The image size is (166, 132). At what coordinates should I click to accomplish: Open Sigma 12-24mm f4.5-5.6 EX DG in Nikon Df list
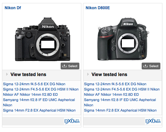pos(34,84)
